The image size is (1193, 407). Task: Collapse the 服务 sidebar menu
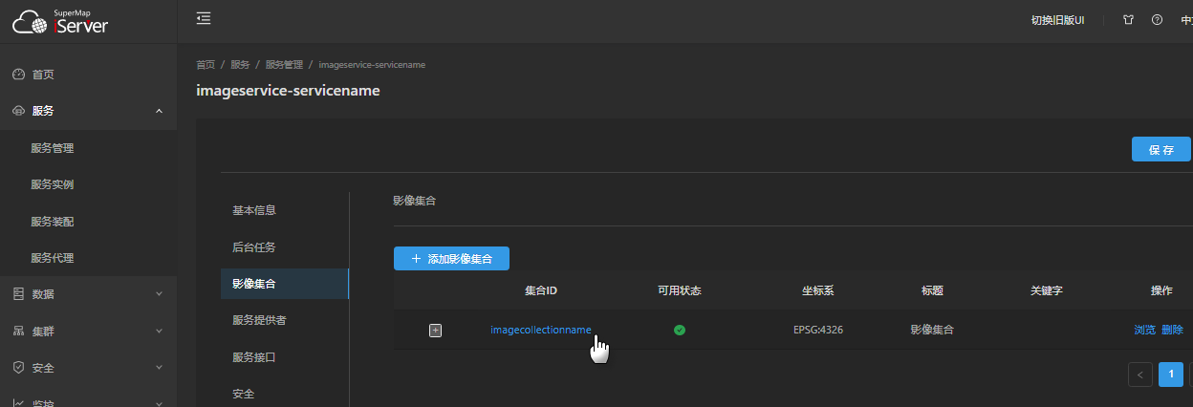pyautogui.click(x=159, y=112)
